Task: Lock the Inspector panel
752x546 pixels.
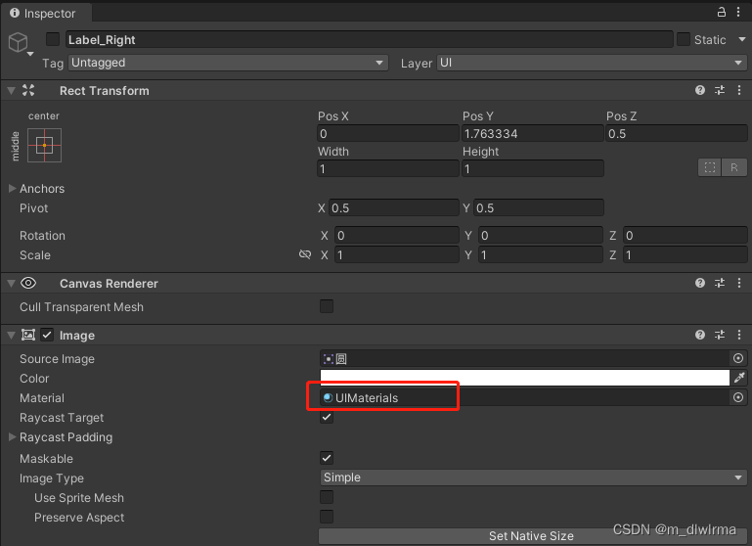Action: (x=722, y=12)
